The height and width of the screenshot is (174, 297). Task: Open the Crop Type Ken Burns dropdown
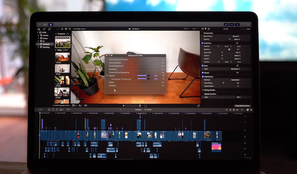click(x=235, y=69)
